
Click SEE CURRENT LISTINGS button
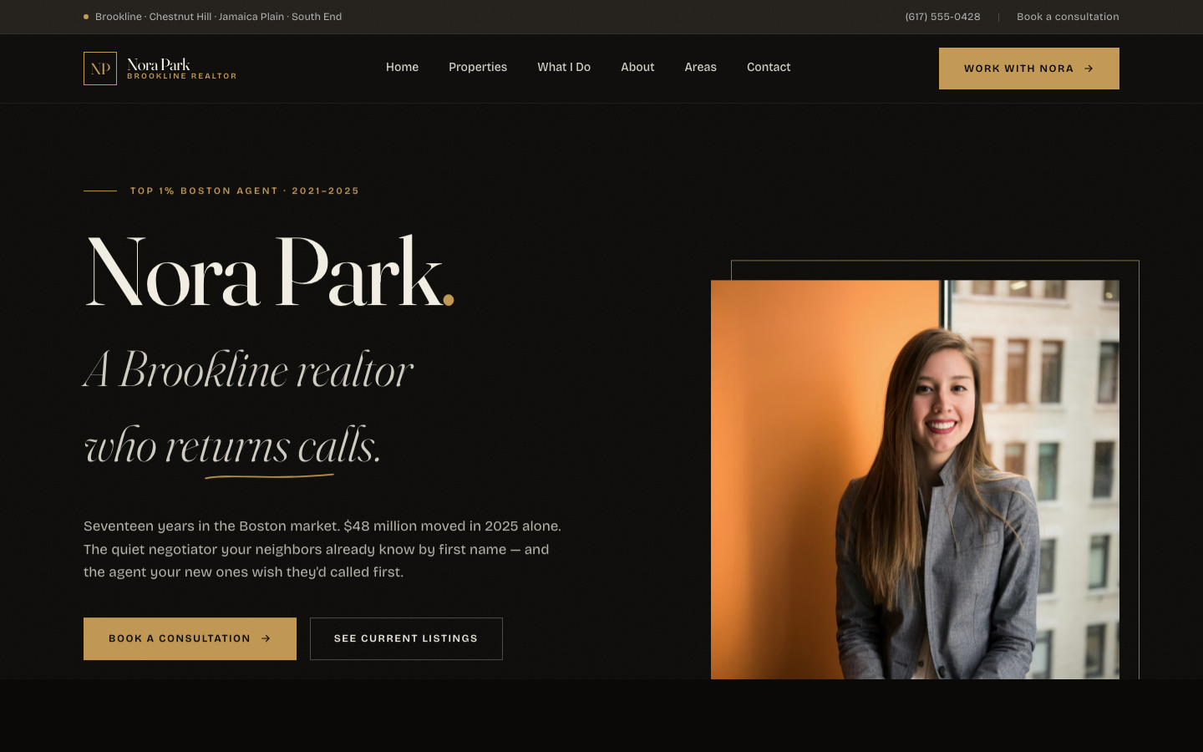pos(406,638)
